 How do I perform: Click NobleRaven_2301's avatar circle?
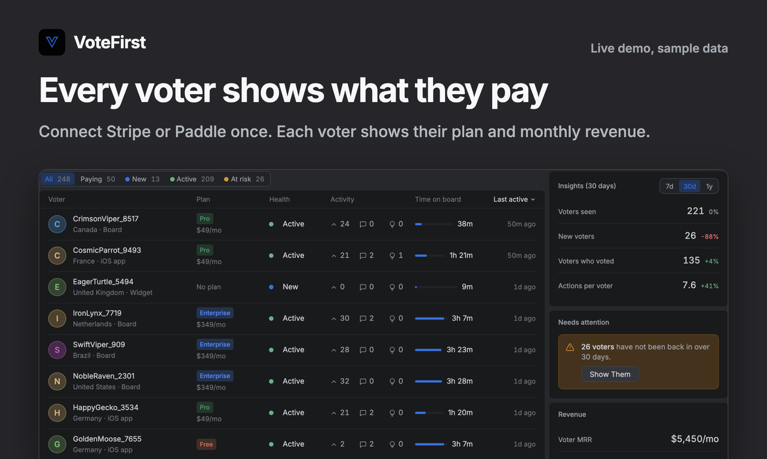click(x=57, y=381)
